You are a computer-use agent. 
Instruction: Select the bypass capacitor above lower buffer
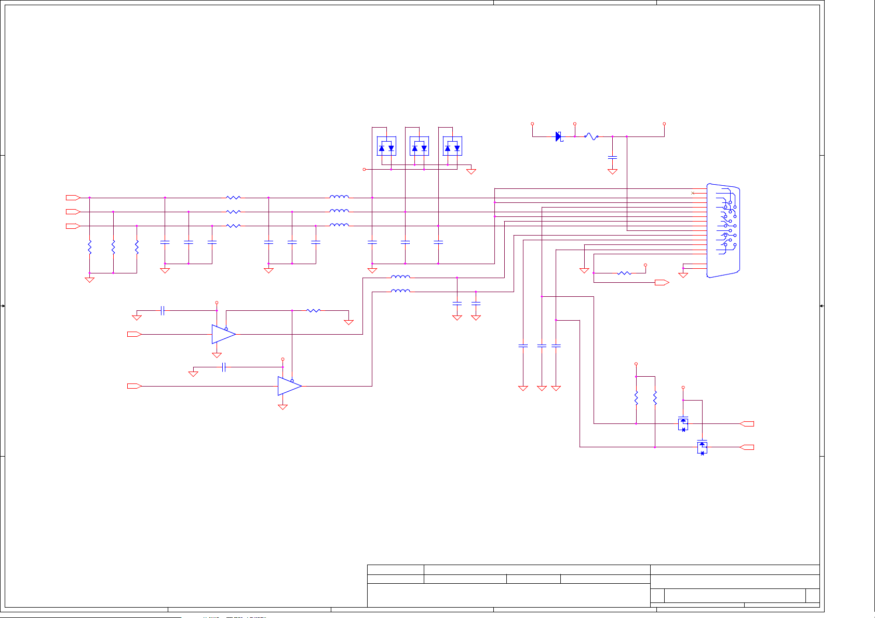[x=223, y=367]
